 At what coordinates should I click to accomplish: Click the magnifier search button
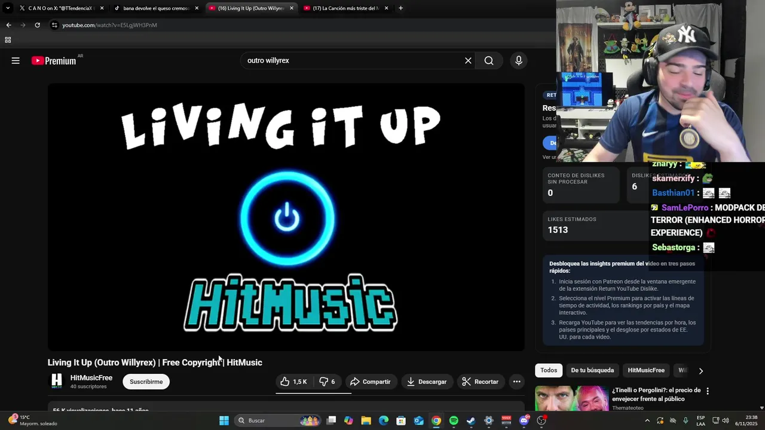pyautogui.click(x=489, y=60)
